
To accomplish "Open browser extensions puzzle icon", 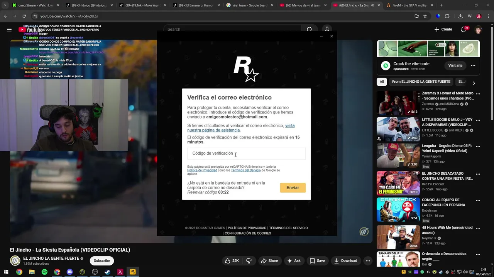I will [x=447, y=16].
